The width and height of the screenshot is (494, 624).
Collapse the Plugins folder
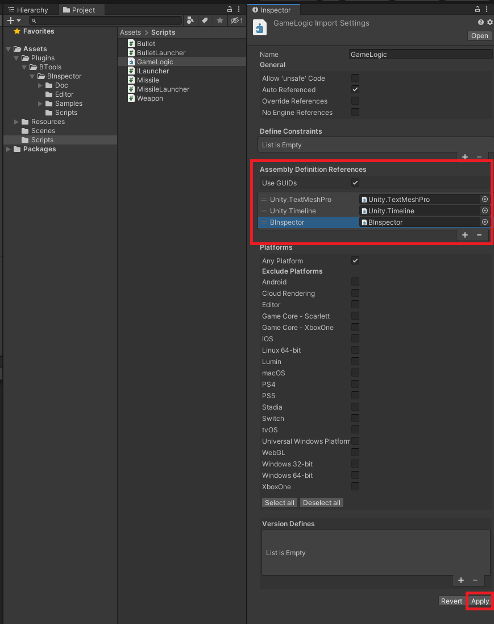pos(16,57)
